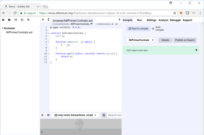View site security info next to Es seguro
The height and width of the screenshot is (135, 204).
tap(21, 13)
